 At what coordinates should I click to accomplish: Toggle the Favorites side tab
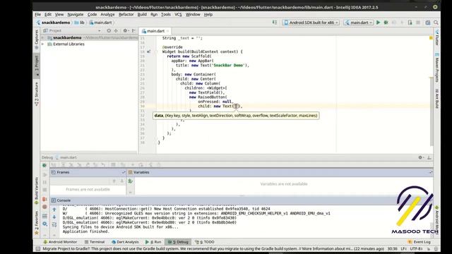point(37,223)
